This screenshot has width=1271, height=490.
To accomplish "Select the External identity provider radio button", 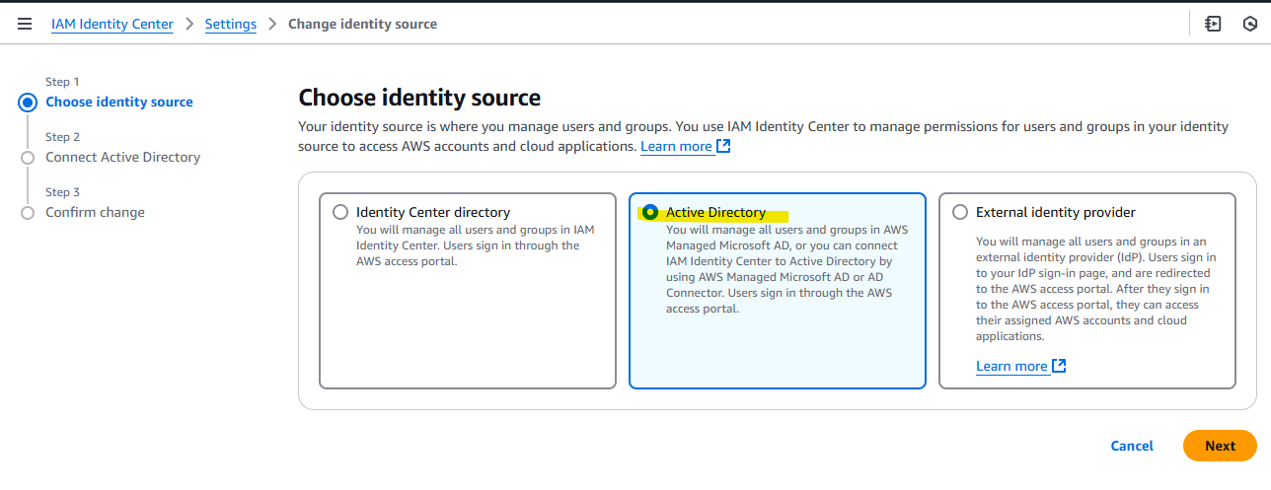I will click(960, 212).
